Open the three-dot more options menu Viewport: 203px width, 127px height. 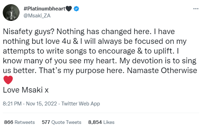click(x=196, y=9)
